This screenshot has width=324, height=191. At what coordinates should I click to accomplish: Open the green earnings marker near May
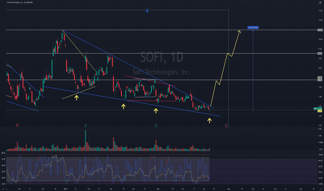tap(156, 125)
